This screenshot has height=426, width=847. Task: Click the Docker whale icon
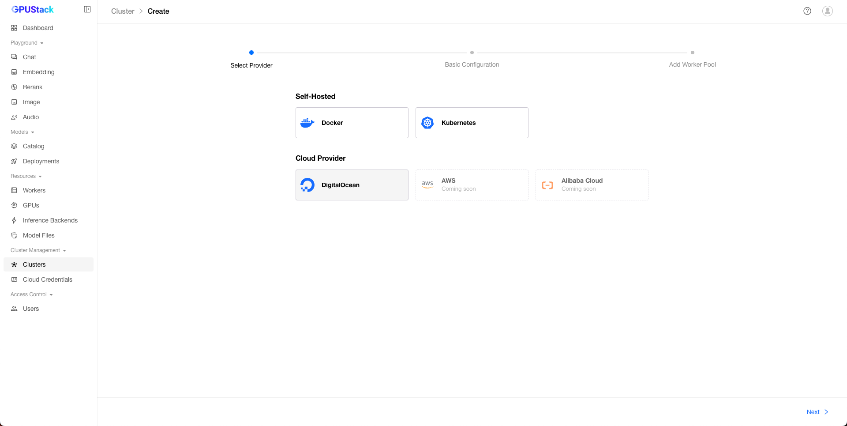(x=307, y=123)
